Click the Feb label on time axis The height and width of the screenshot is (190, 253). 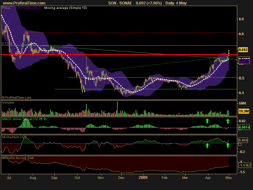point(164,178)
